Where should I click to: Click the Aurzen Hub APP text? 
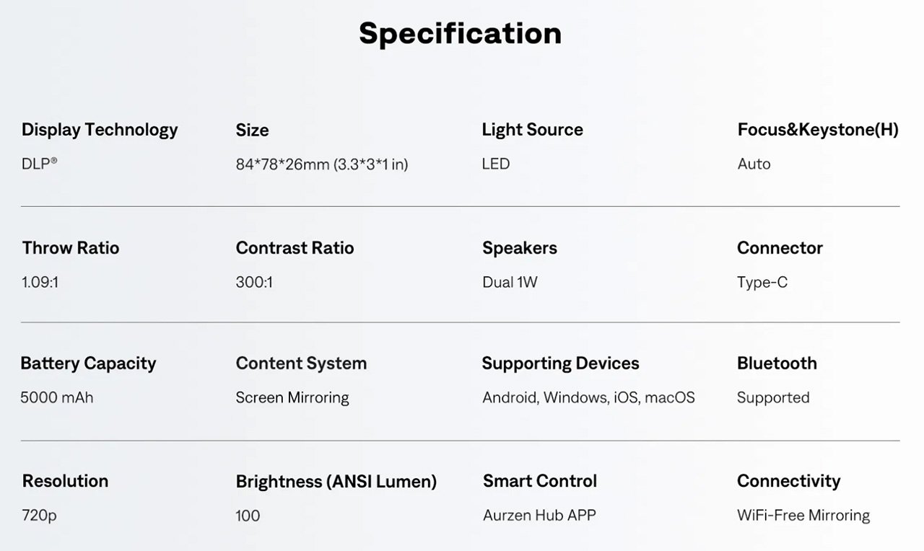click(539, 516)
